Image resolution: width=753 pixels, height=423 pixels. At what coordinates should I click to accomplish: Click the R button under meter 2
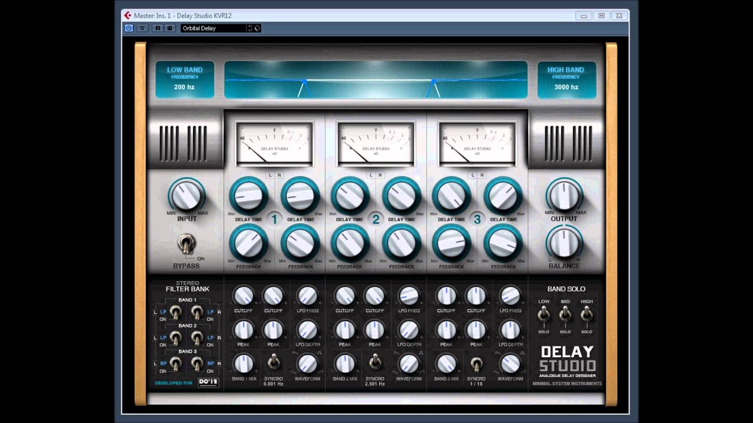pos(380,175)
